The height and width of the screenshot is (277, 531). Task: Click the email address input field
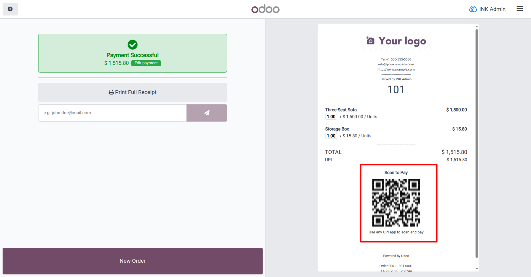112,113
